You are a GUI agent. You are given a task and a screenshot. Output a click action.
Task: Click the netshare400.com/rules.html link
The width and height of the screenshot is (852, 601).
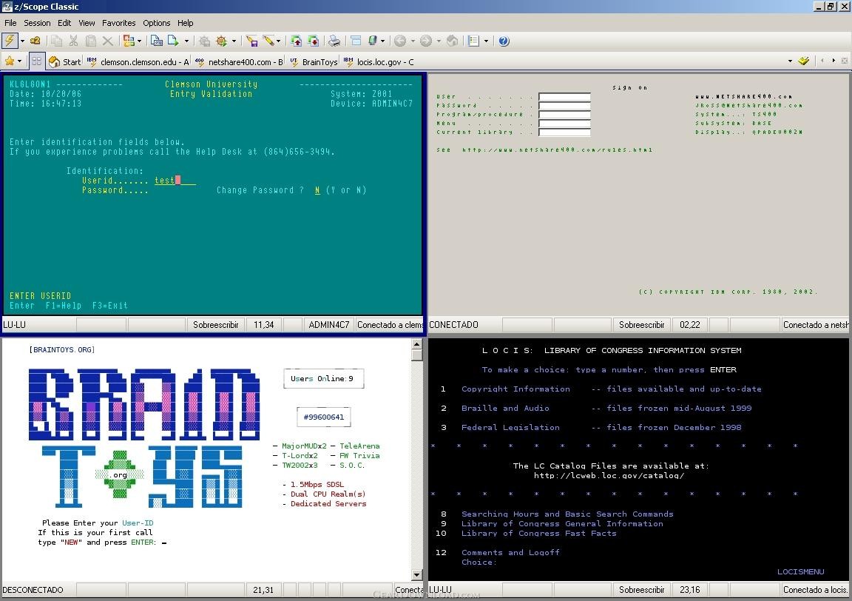coord(557,150)
